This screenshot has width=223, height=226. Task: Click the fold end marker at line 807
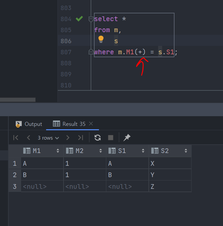(91, 52)
